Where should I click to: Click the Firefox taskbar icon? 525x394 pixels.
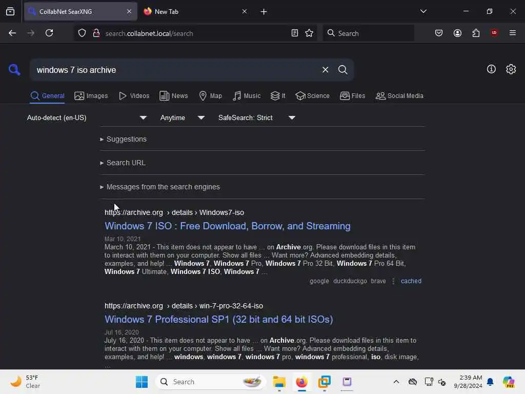pyautogui.click(x=301, y=382)
